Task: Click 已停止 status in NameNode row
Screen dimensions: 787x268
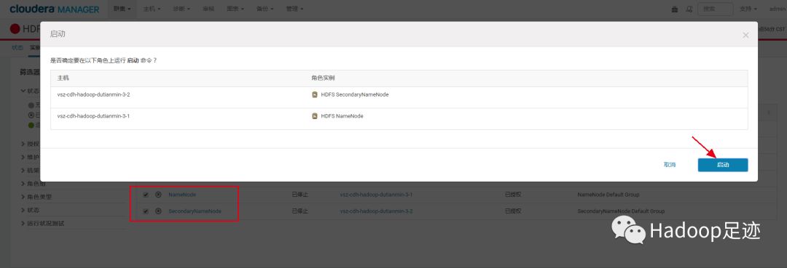Action: tap(299, 195)
